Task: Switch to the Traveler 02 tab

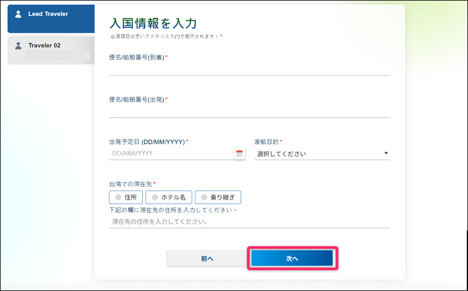Action: [x=51, y=50]
